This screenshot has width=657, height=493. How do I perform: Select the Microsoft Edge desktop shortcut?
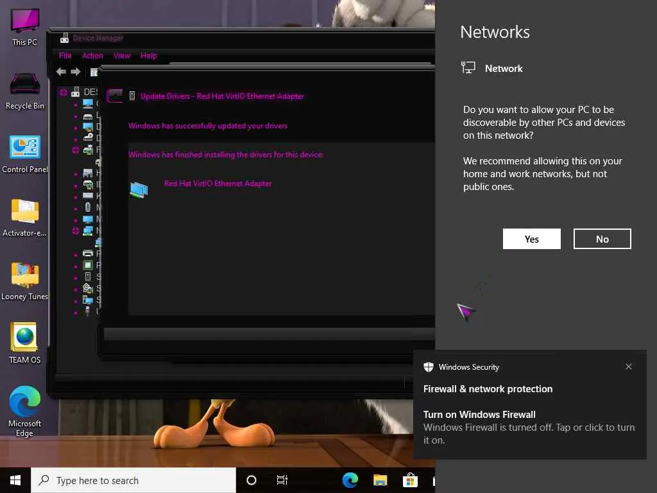coord(25,411)
